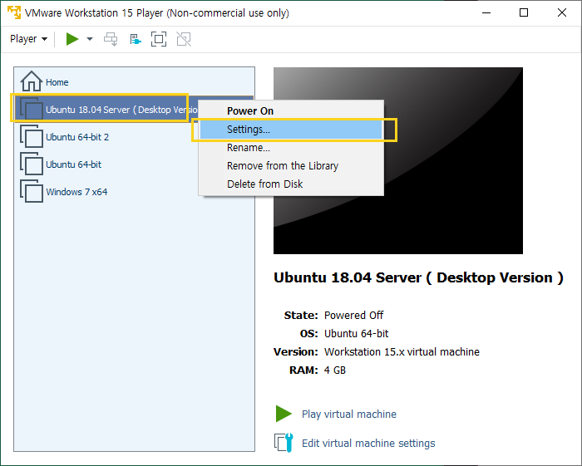Close the VMware Player window
The image size is (582, 466).
click(x=561, y=12)
